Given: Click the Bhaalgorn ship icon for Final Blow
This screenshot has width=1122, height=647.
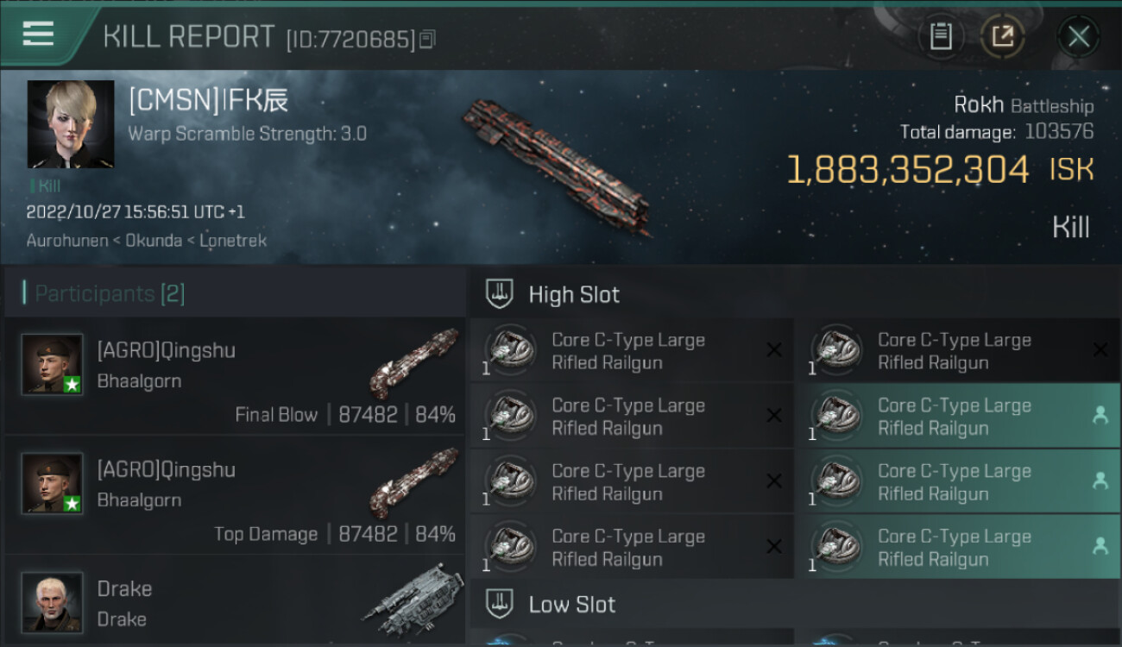Looking at the screenshot, I should coord(413,362).
